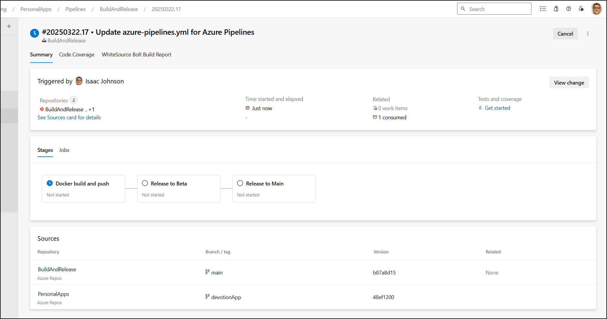Click the search magnifier icon

pos(463,9)
